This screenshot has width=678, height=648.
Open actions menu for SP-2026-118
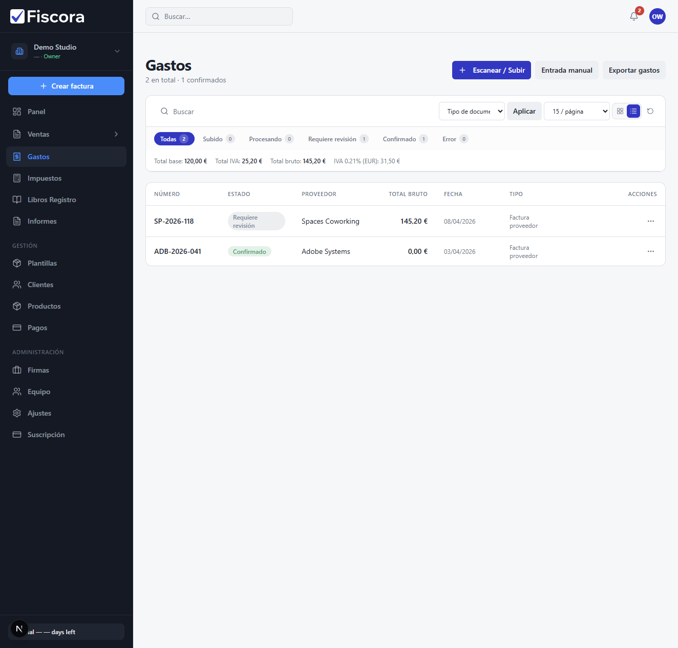coord(651,221)
